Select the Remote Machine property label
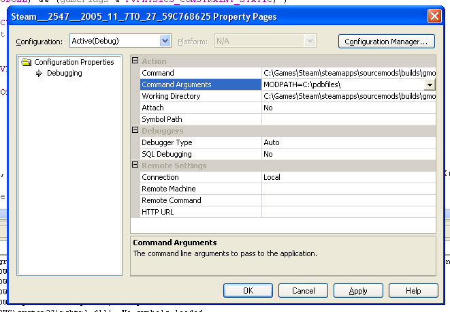This screenshot has height=312, width=450. pyautogui.click(x=200, y=189)
